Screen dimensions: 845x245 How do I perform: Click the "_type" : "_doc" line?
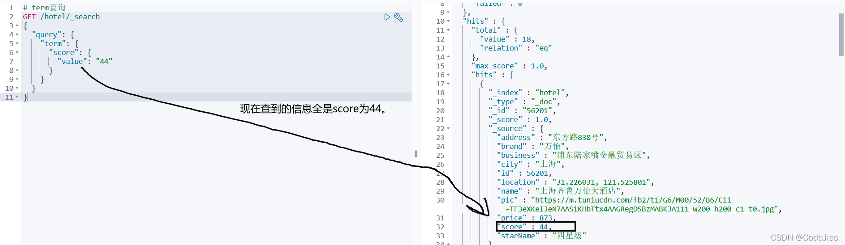524,101
